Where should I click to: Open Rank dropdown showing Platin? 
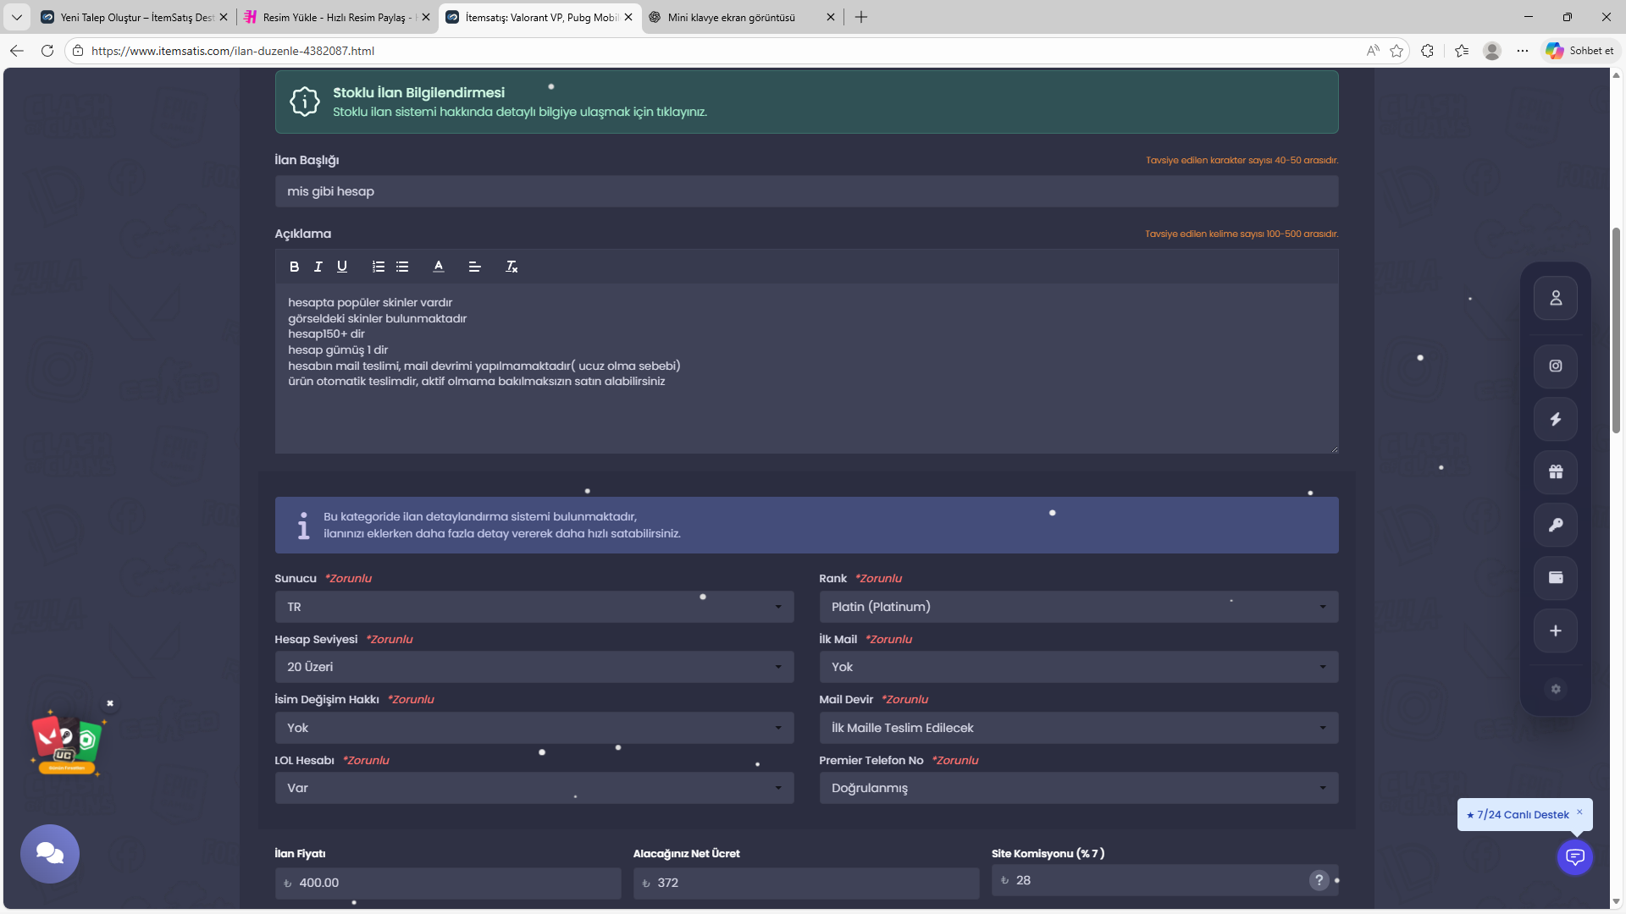coord(1079,607)
